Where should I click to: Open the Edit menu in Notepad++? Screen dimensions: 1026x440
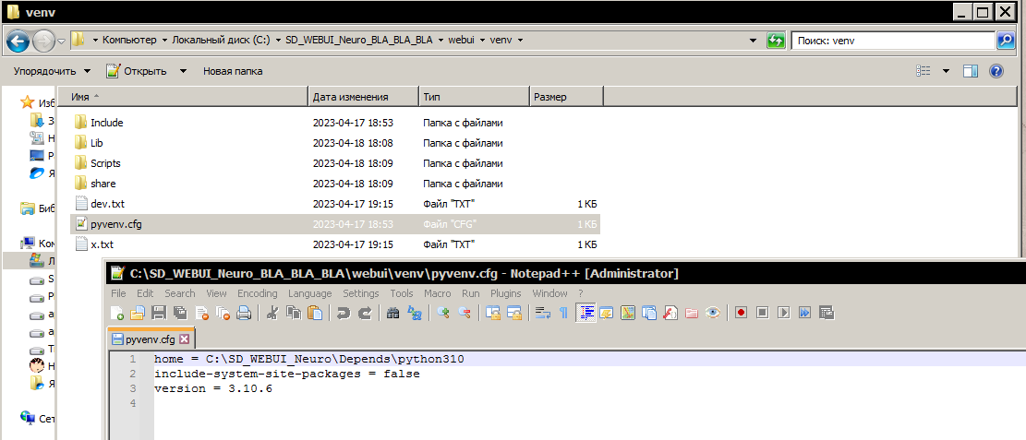click(145, 293)
